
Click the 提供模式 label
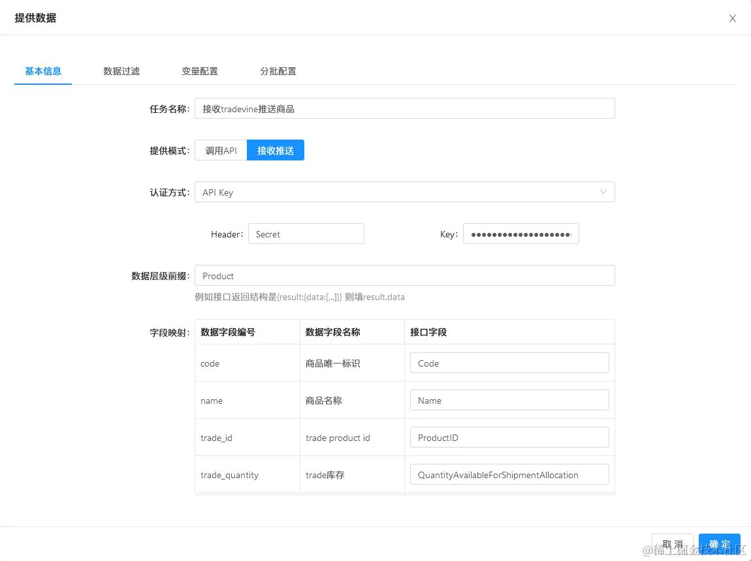pyautogui.click(x=170, y=151)
